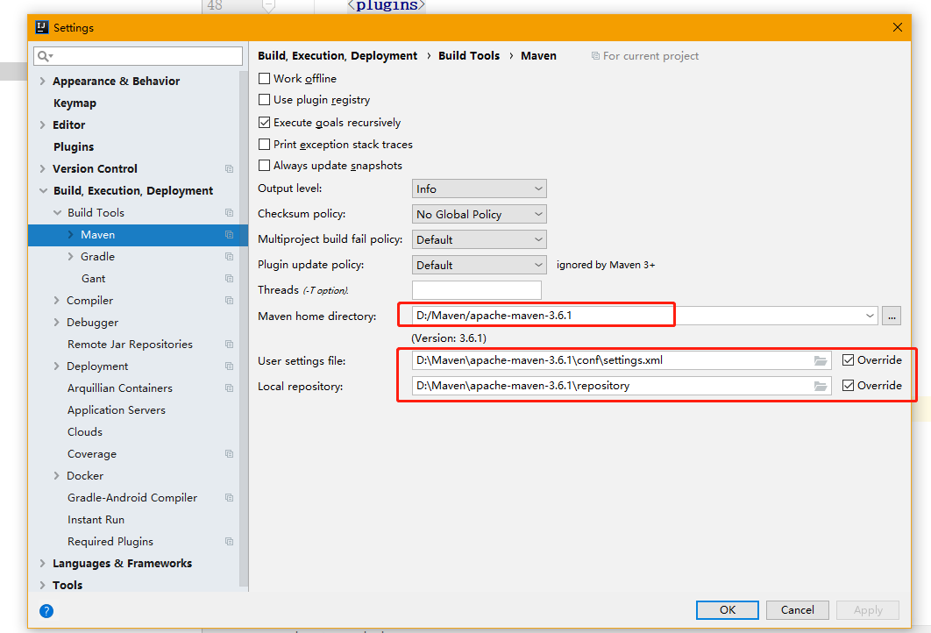Expand the Languages & Frameworks section
931x633 pixels.
pos(42,563)
